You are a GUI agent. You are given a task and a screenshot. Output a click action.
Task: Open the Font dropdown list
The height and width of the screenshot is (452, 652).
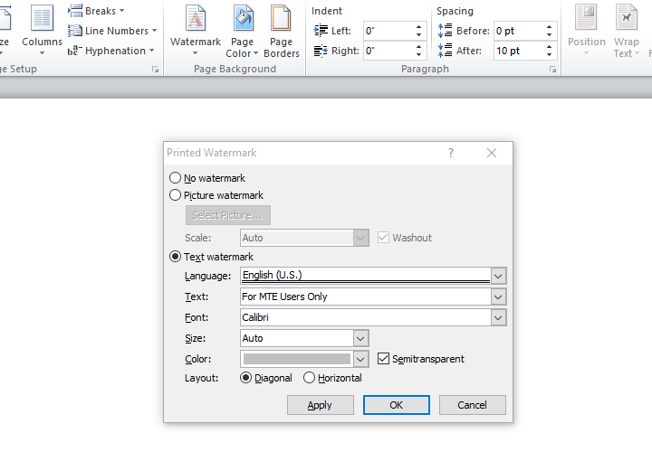click(498, 317)
